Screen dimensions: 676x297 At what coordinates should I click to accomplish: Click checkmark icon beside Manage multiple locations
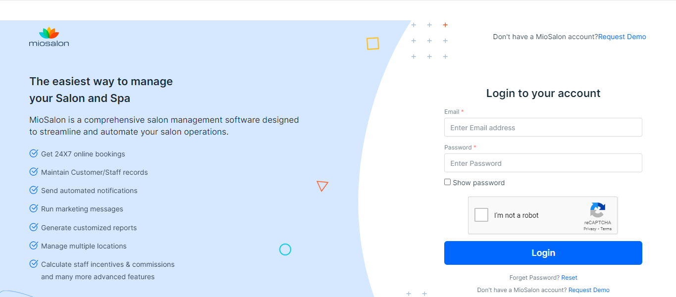pos(34,246)
